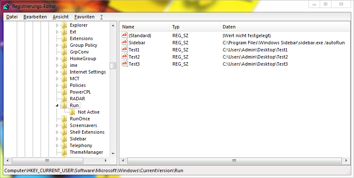Click the Policies key folder icon
The height and width of the screenshot is (178, 354).
click(64, 85)
